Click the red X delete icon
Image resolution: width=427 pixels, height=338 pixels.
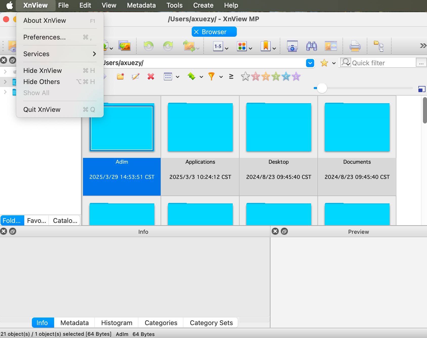(x=151, y=76)
